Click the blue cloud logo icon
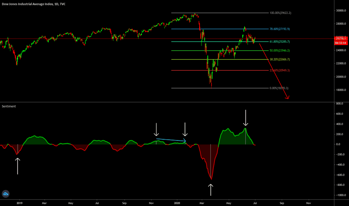349x206 pixels. [x=6, y=194]
